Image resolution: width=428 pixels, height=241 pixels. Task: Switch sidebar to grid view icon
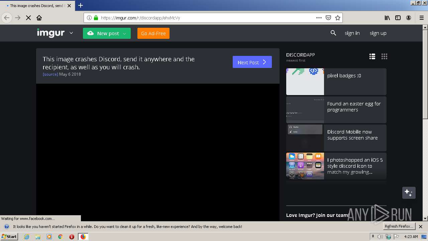tap(384, 57)
